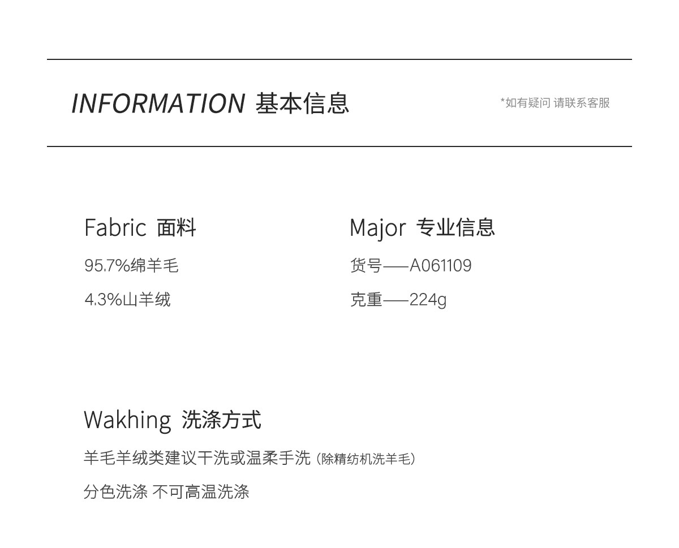Image resolution: width=679 pixels, height=548 pixels.
Task: Select the 224g weight value
Action: click(428, 300)
